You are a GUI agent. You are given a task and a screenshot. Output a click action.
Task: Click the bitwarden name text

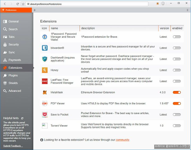pyautogui.click(x=57, y=48)
